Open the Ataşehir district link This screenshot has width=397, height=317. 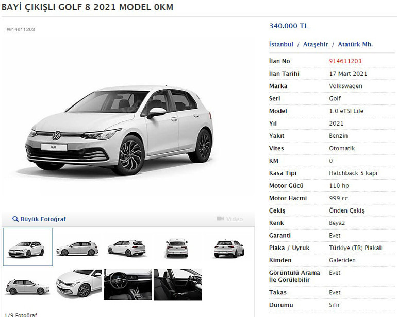[x=316, y=44]
